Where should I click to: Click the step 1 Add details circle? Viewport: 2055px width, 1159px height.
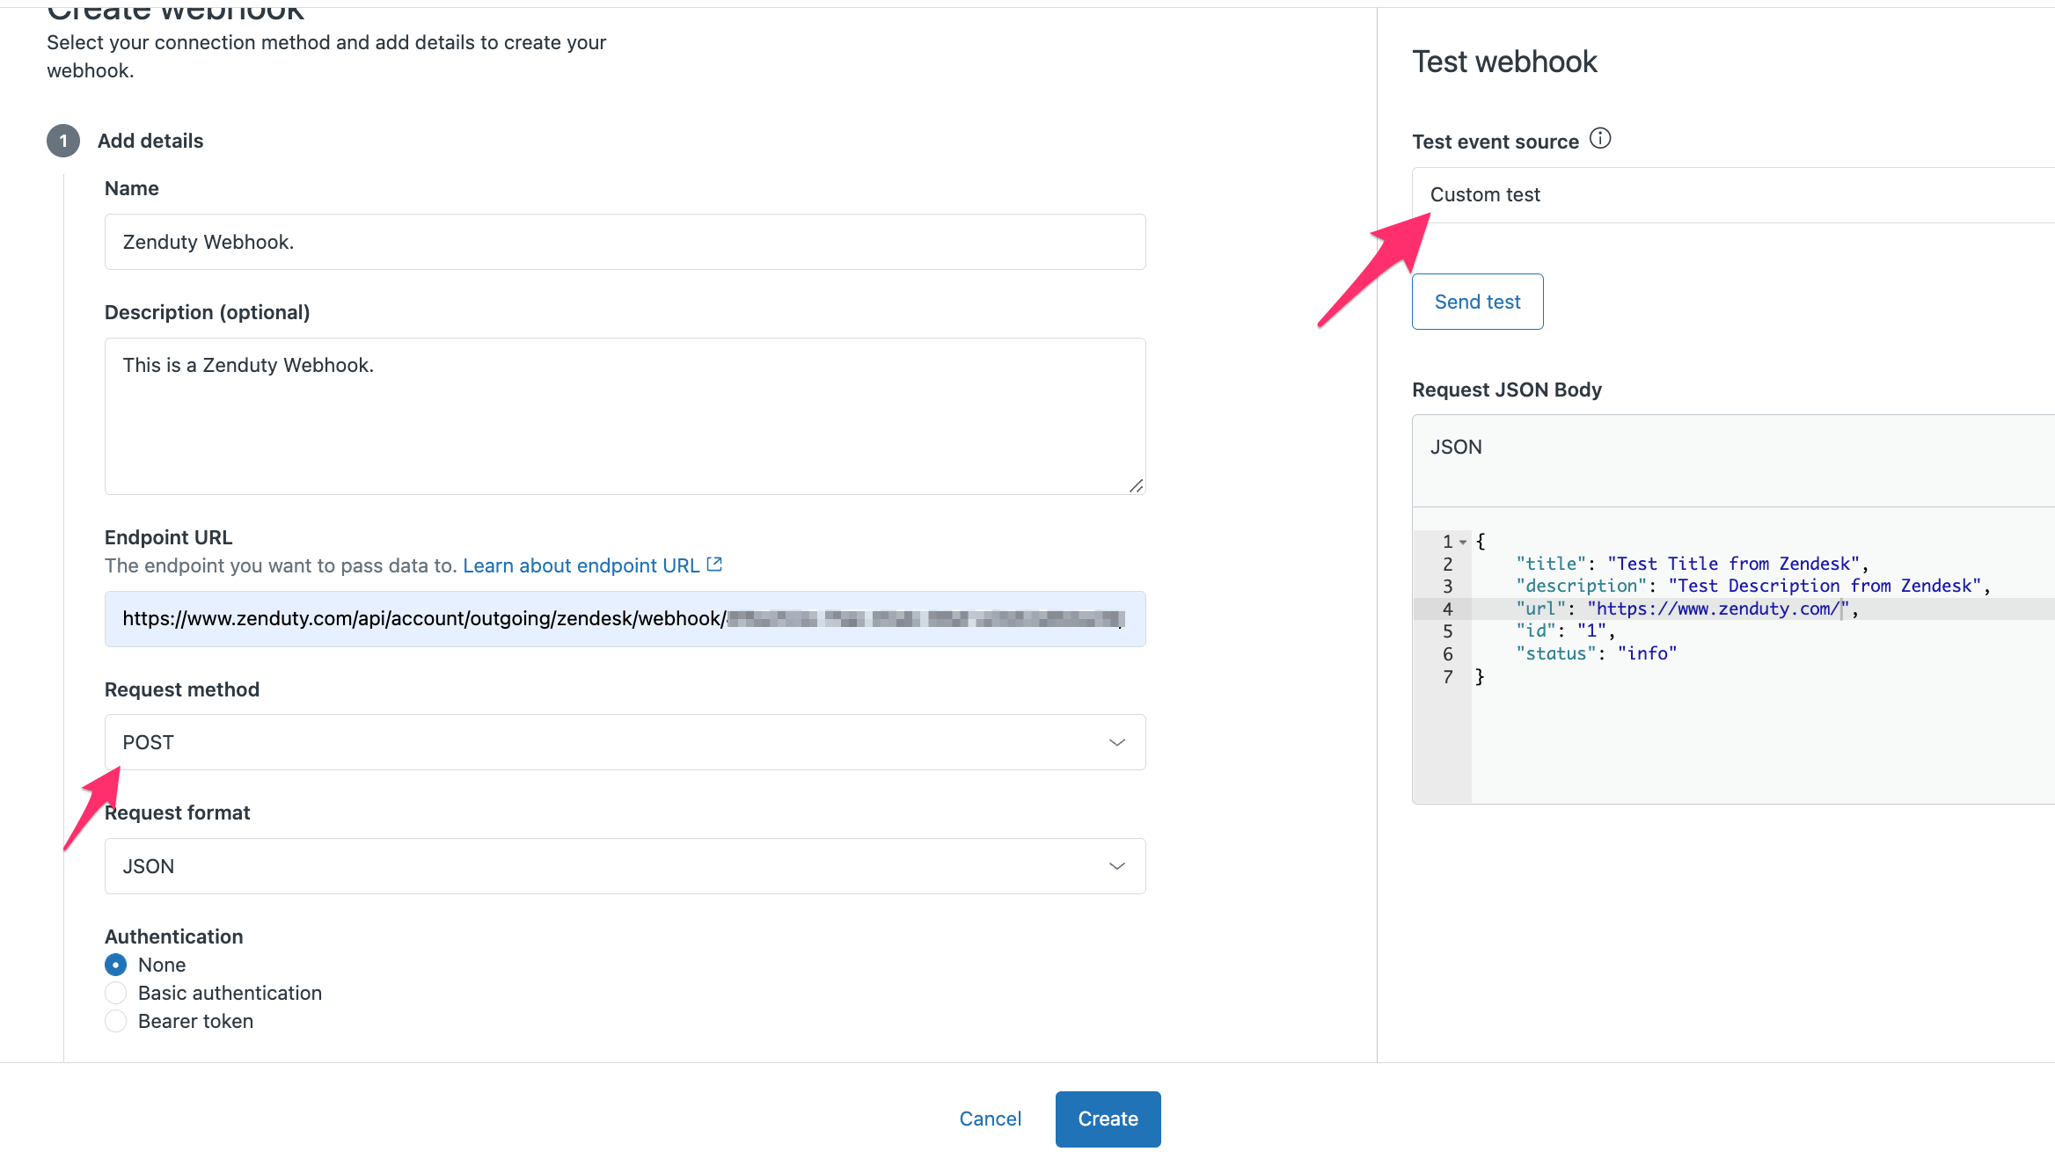point(63,141)
